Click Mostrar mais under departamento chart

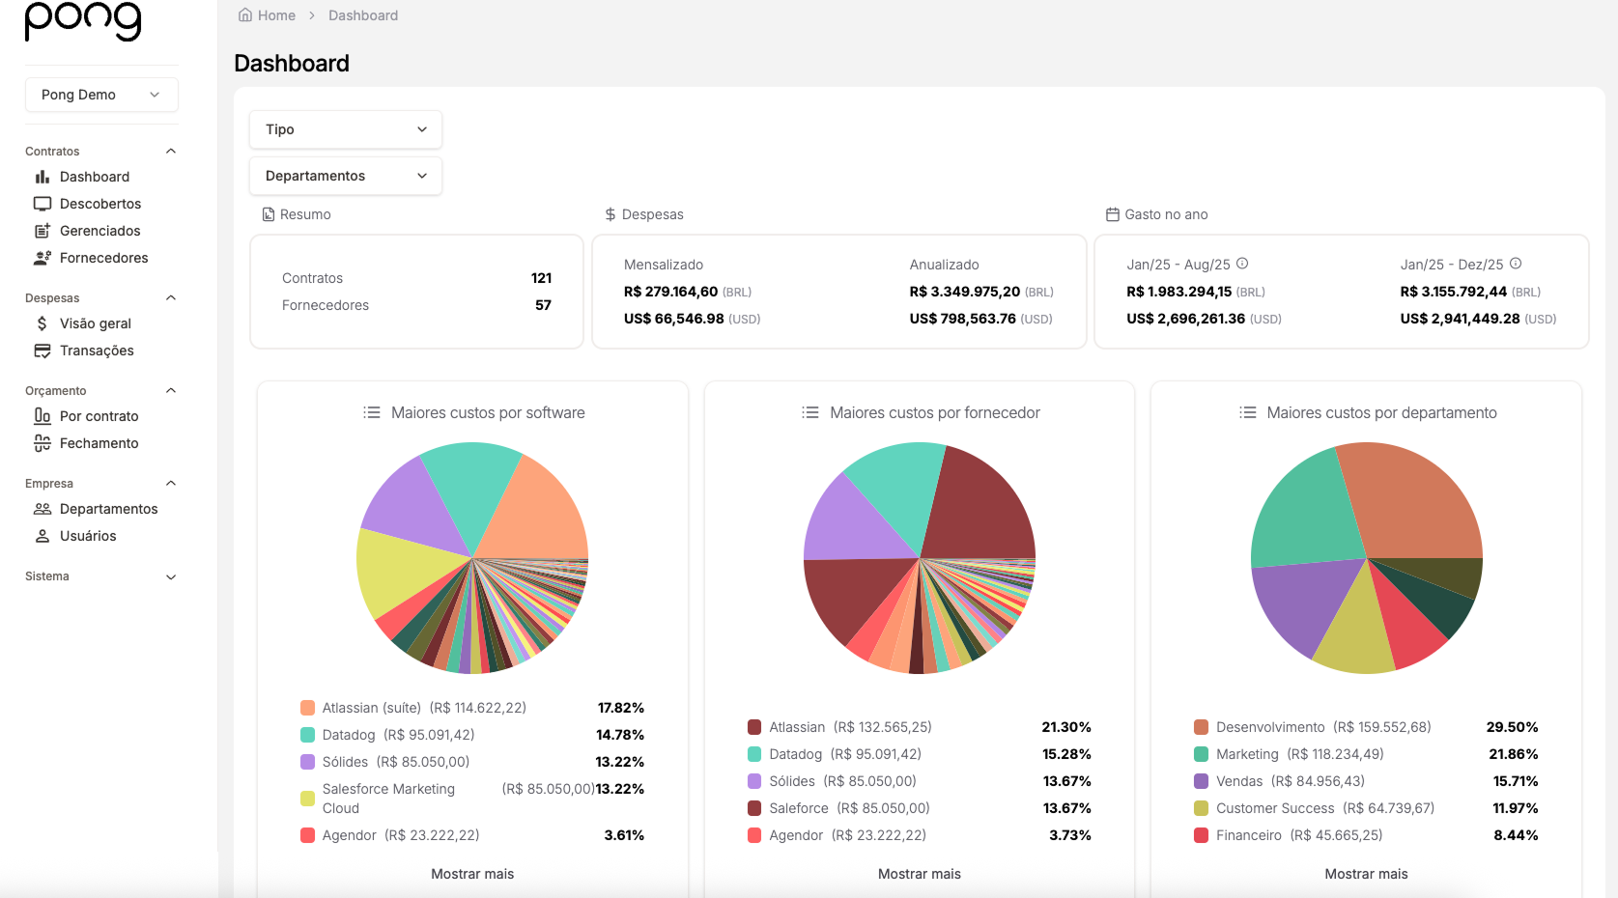pyautogui.click(x=1366, y=874)
